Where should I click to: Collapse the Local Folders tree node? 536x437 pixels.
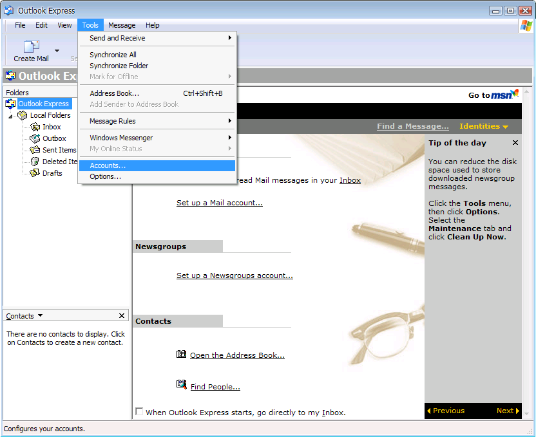click(11, 116)
